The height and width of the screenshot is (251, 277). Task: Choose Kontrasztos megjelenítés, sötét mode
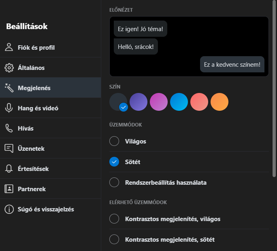114,239
